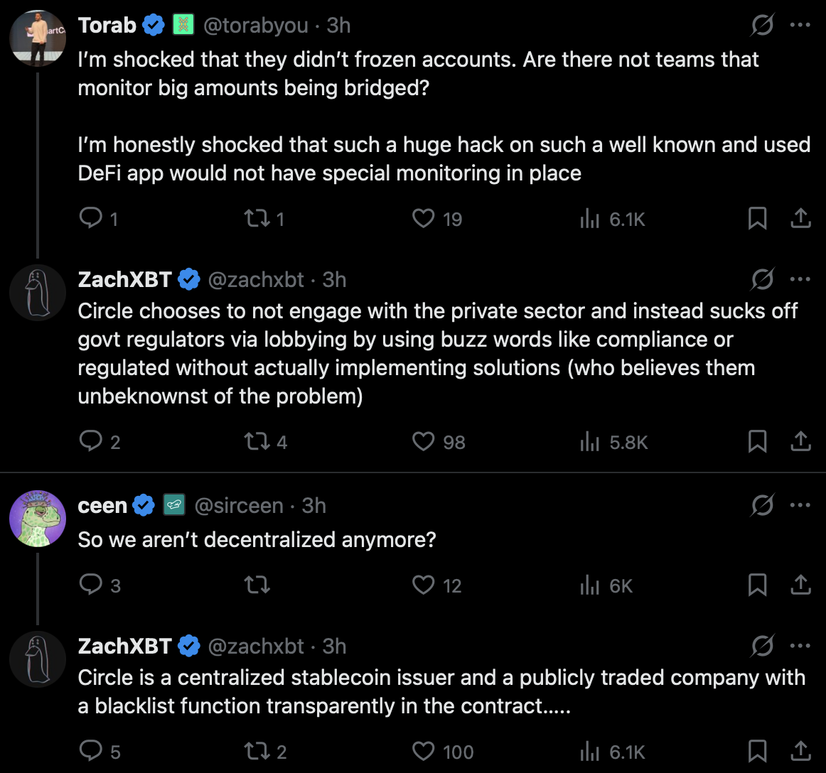Share Torab's tweet
This screenshot has height=773, width=826.
point(800,218)
